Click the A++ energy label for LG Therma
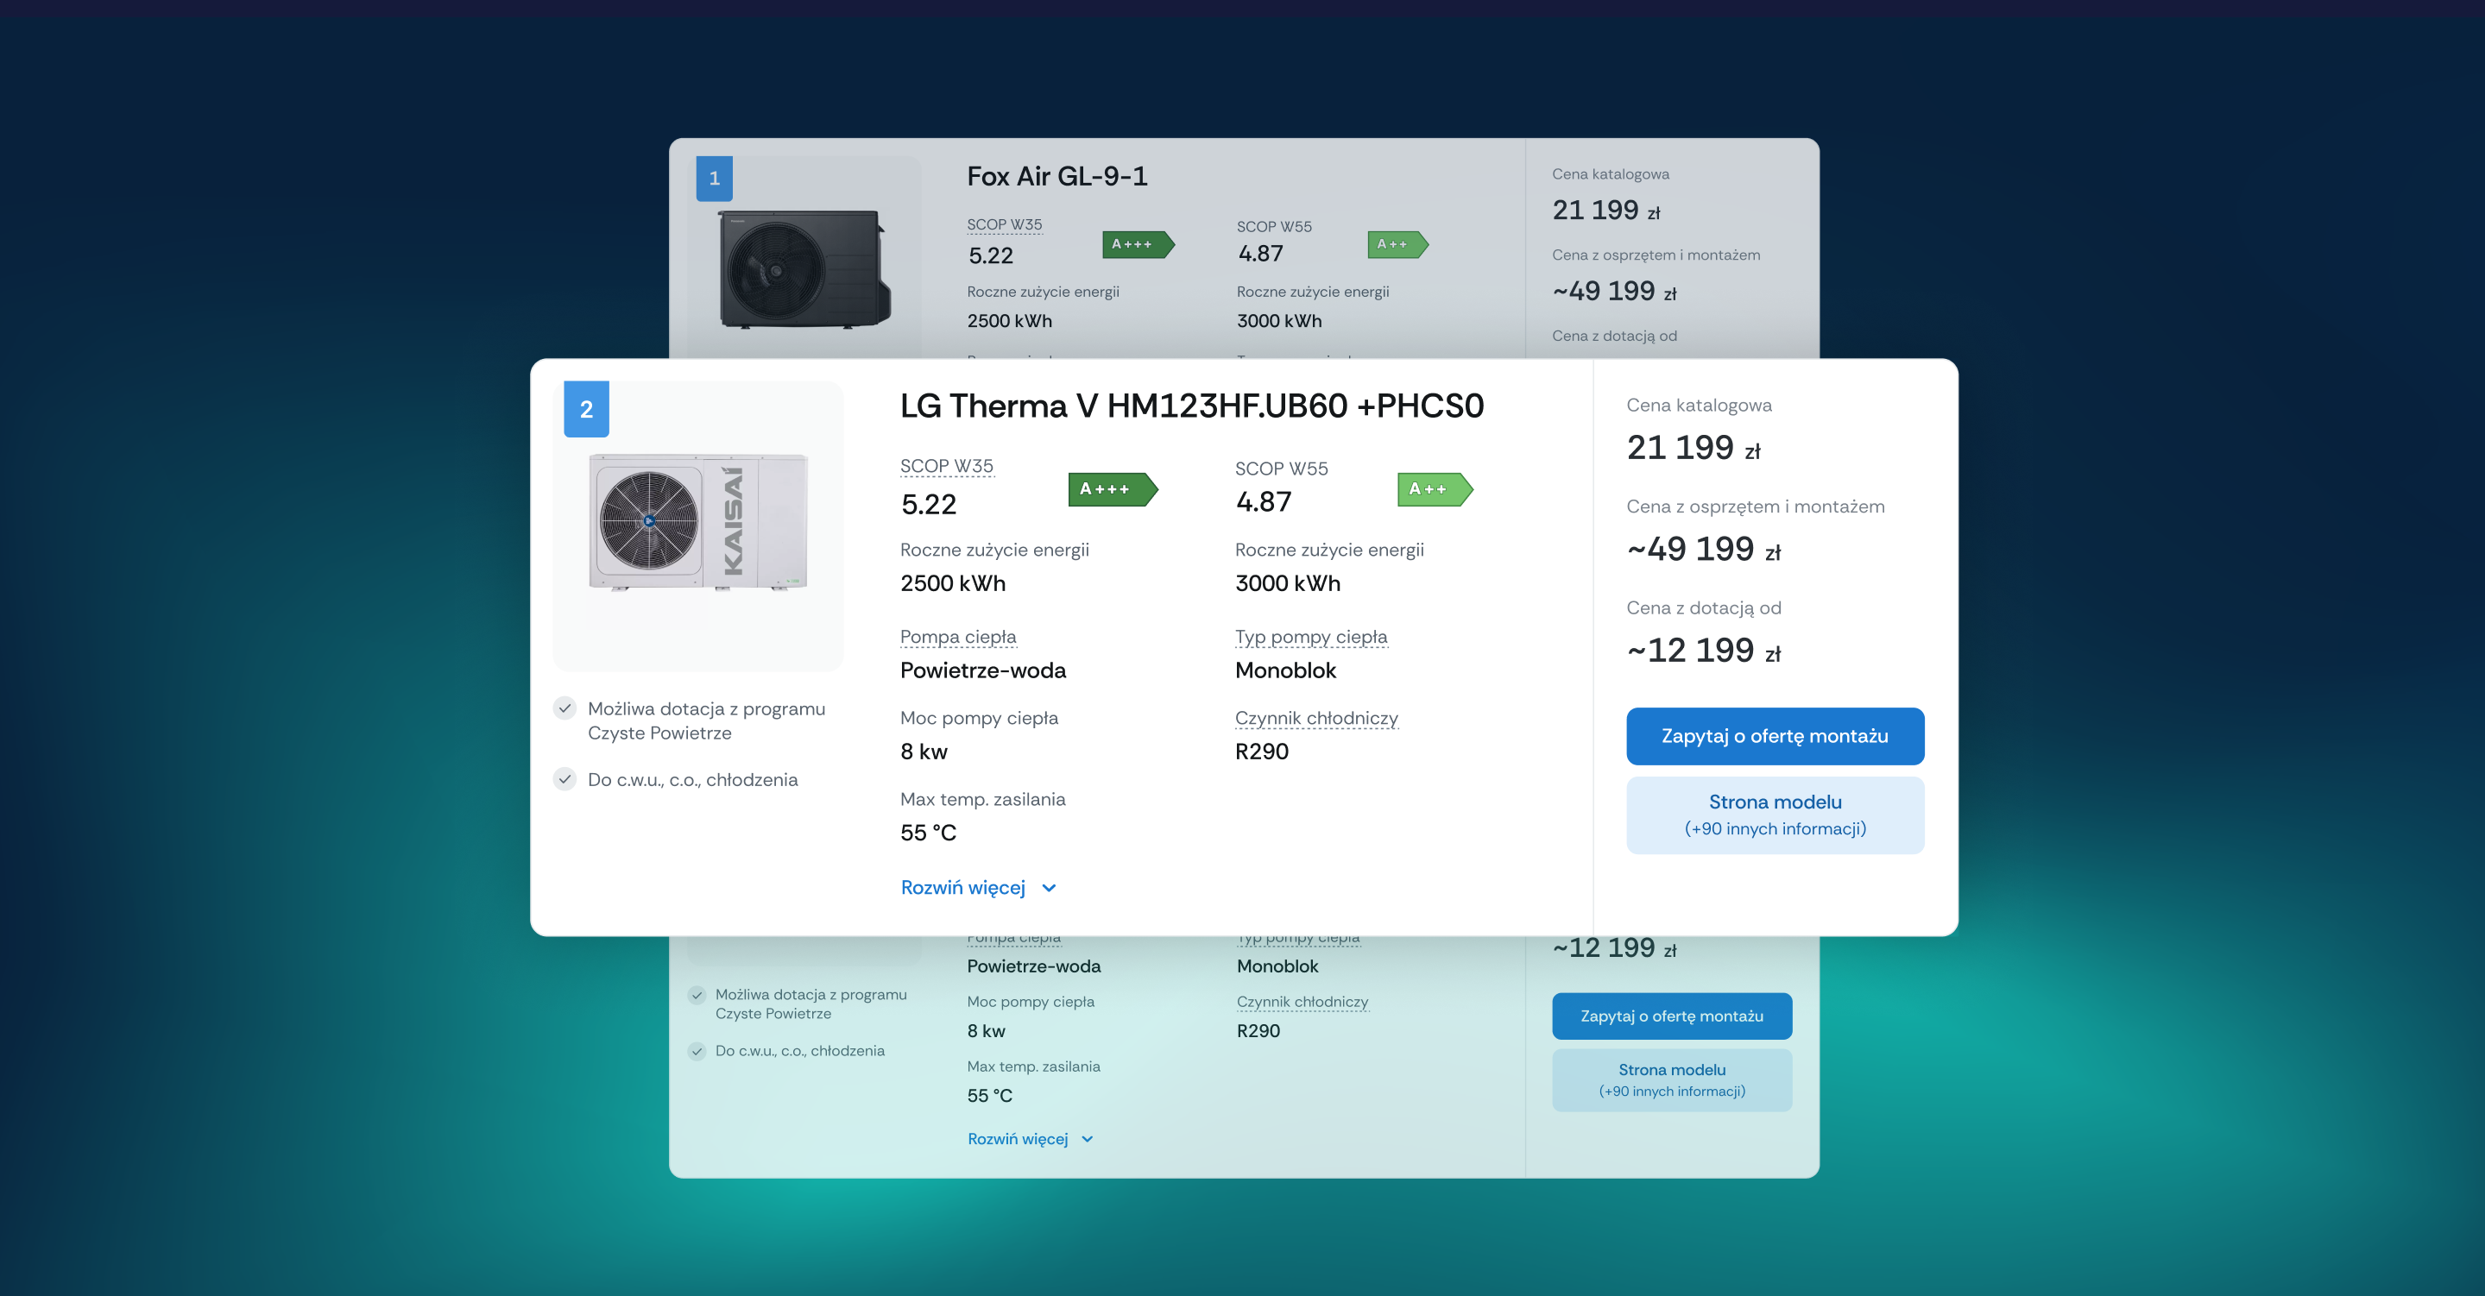The width and height of the screenshot is (2485, 1296). pyautogui.click(x=1434, y=489)
